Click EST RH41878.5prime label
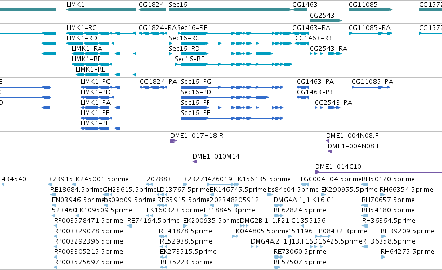Viewport: 442px width, 270px height. [185, 232]
